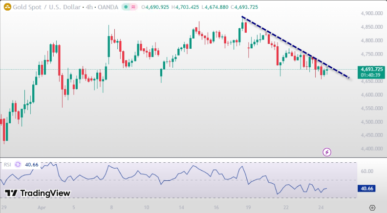Select the RSI indicator label
Viewport: 387px width, 213px height.
click(7, 165)
